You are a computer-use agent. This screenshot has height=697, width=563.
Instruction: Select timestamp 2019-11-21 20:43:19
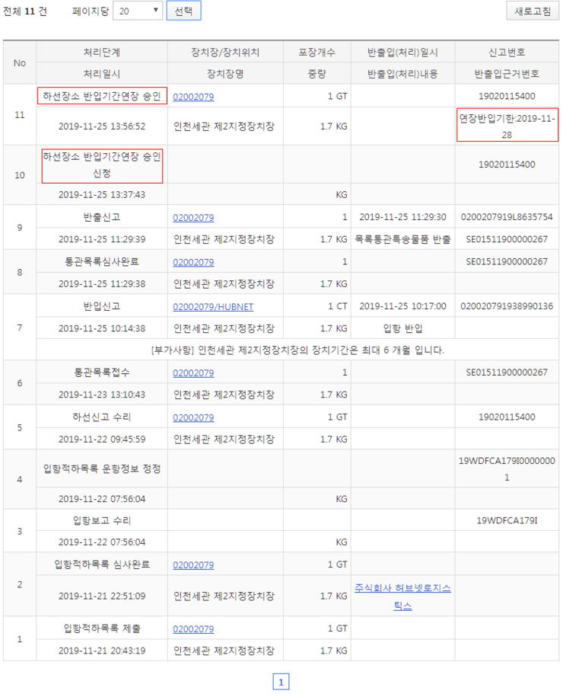[102, 651]
